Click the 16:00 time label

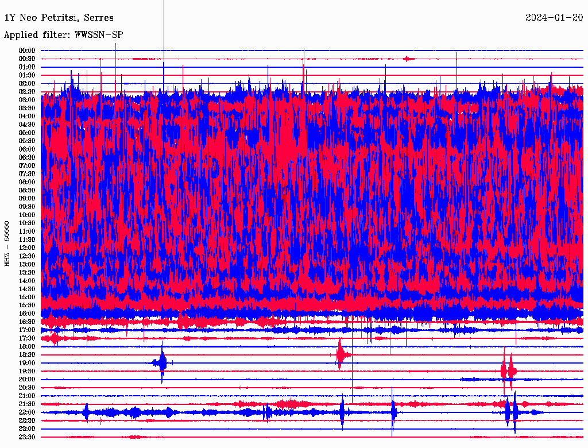click(x=27, y=314)
